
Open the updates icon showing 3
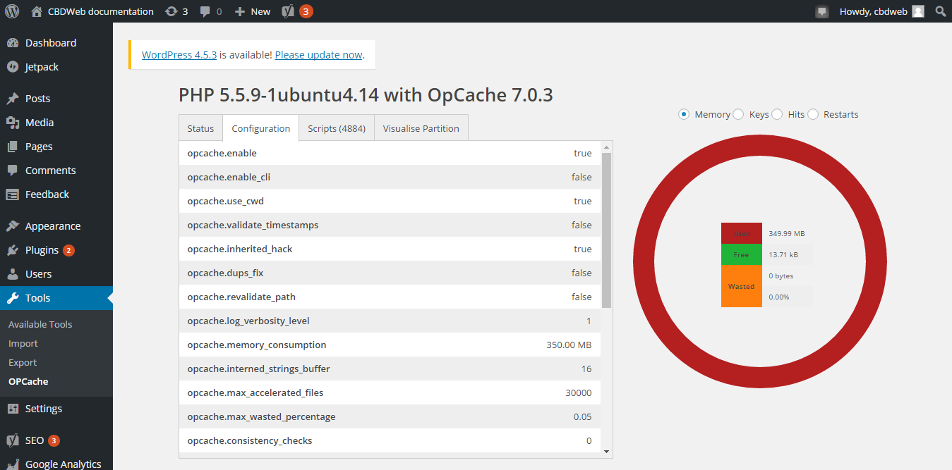point(171,11)
